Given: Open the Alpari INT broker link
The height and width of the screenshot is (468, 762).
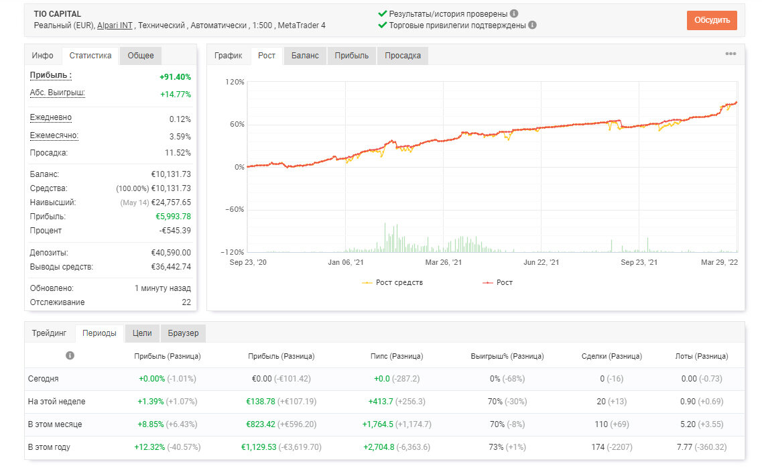Looking at the screenshot, I should point(115,25).
